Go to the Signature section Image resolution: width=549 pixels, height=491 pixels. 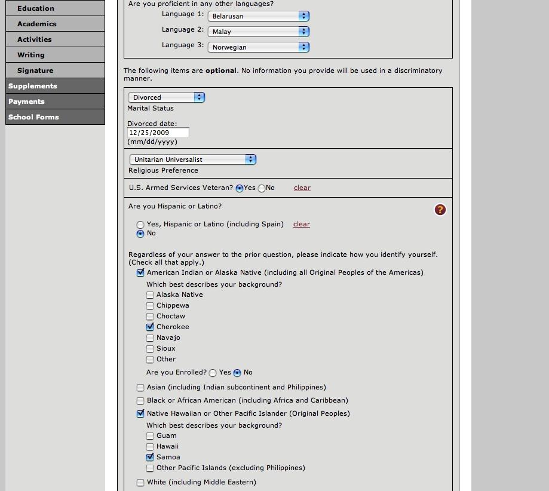point(55,70)
